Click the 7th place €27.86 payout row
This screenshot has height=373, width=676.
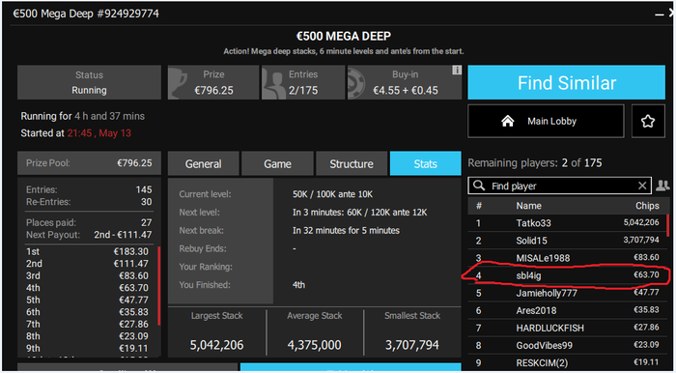(x=87, y=324)
